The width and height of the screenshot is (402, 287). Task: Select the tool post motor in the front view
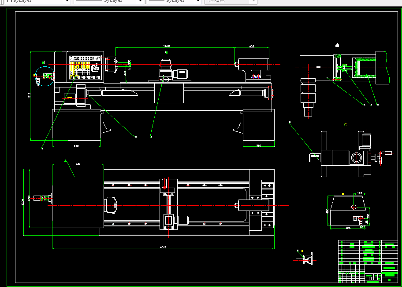tap(180, 74)
